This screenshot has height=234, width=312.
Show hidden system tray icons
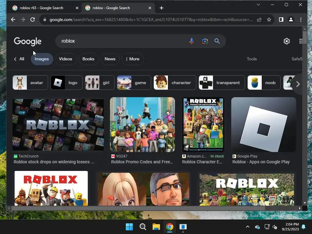pyautogui.click(x=248, y=227)
